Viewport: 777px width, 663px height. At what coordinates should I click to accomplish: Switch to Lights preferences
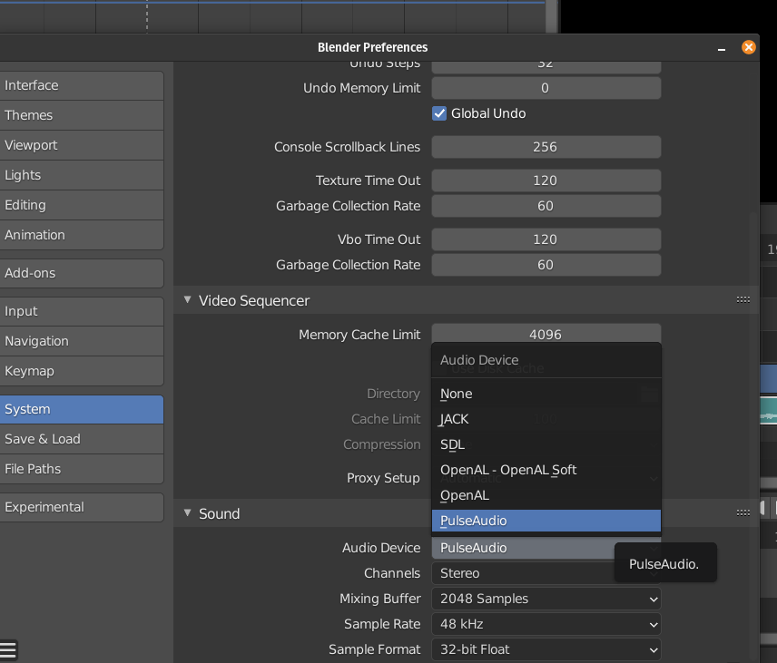point(82,175)
